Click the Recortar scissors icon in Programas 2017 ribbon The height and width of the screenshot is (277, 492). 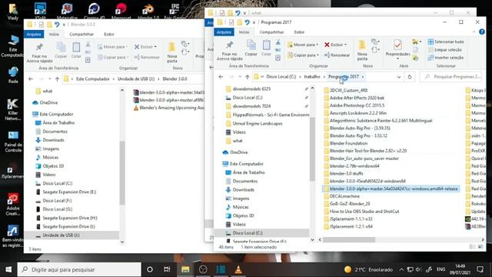pos(278,42)
